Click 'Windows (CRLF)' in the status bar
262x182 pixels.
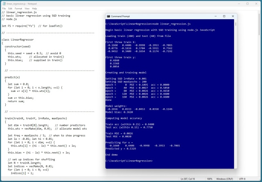click(x=225, y=179)
